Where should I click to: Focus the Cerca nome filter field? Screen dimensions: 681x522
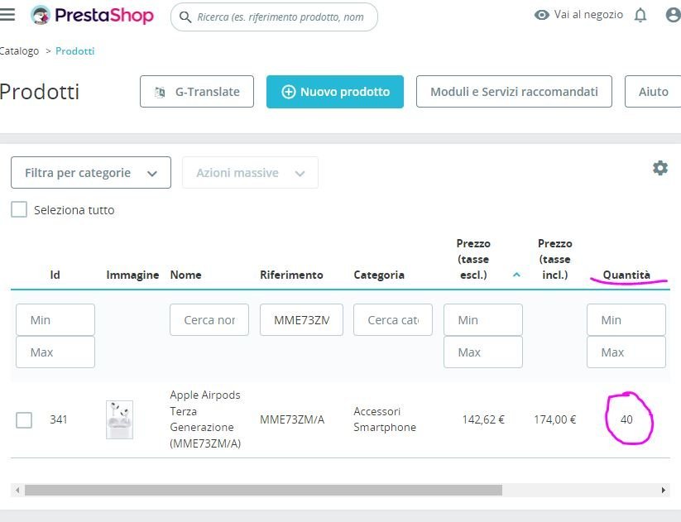point(209,319)
